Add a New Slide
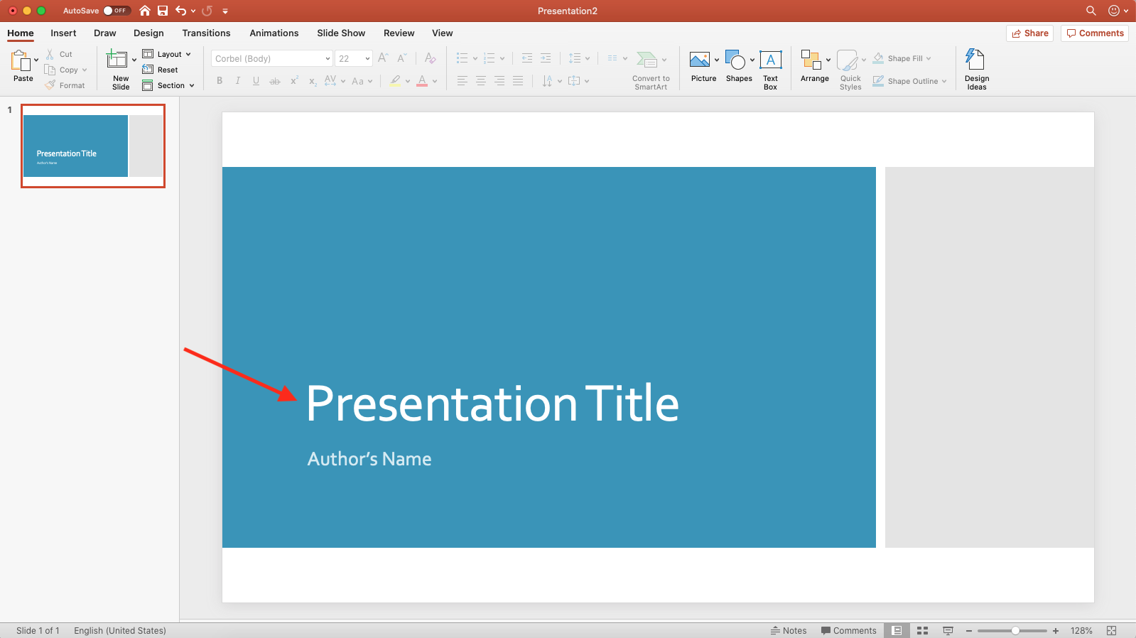The height and width of the screenshot is (638, 1136). click(x=117, y=59)
